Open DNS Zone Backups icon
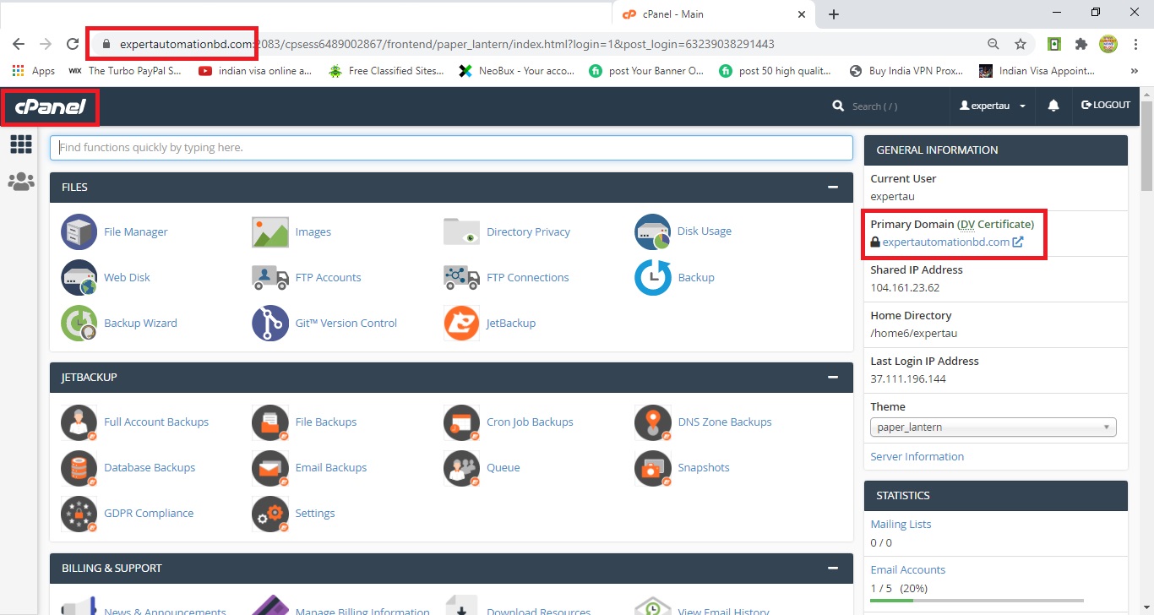The width and height of the screenshot is (1154, 615). tap(653, 422)
